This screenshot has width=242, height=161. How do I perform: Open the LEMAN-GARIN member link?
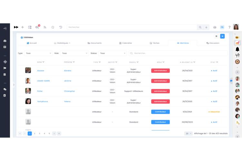point(43,81)
